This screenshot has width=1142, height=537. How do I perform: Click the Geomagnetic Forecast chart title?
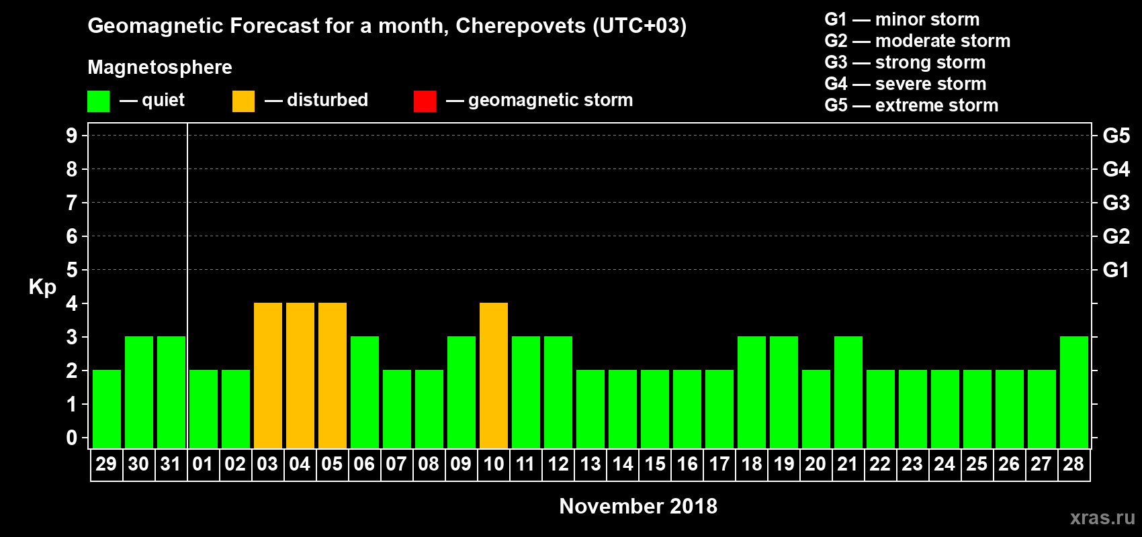coord(387,26)
